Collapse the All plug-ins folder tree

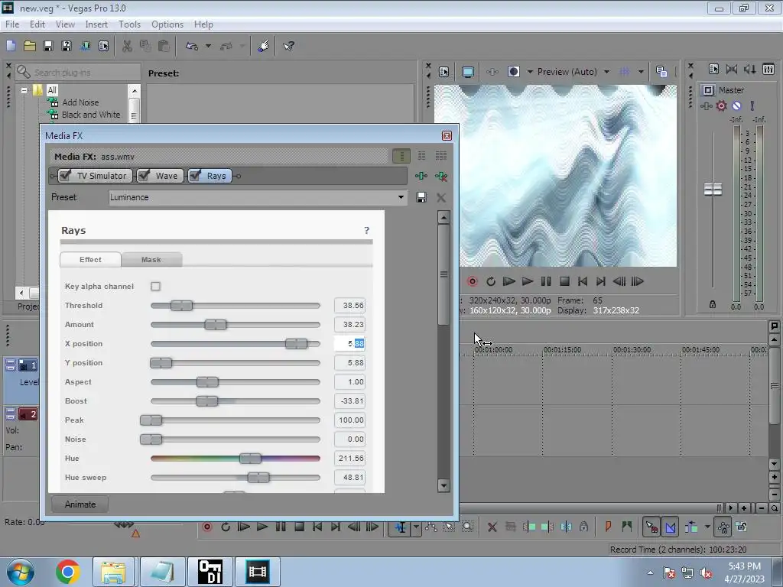click(x=24, y=90)
